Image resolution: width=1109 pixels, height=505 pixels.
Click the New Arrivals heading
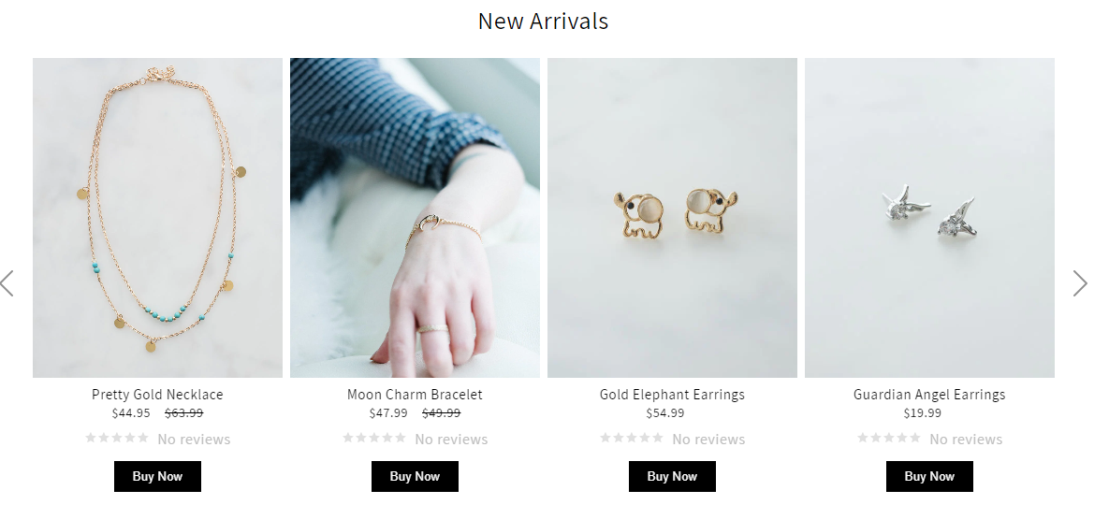tap(543, 22)
